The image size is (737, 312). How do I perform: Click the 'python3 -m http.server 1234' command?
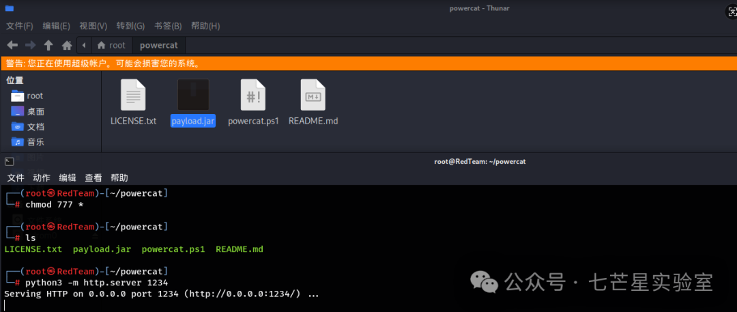click(x=96, y=283)
